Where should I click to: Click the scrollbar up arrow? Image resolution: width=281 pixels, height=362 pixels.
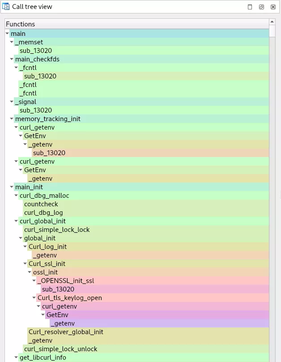[x=272, y=22]
